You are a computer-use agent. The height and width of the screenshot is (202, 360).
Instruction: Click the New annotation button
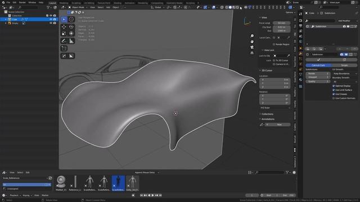(x=279, y=125)
